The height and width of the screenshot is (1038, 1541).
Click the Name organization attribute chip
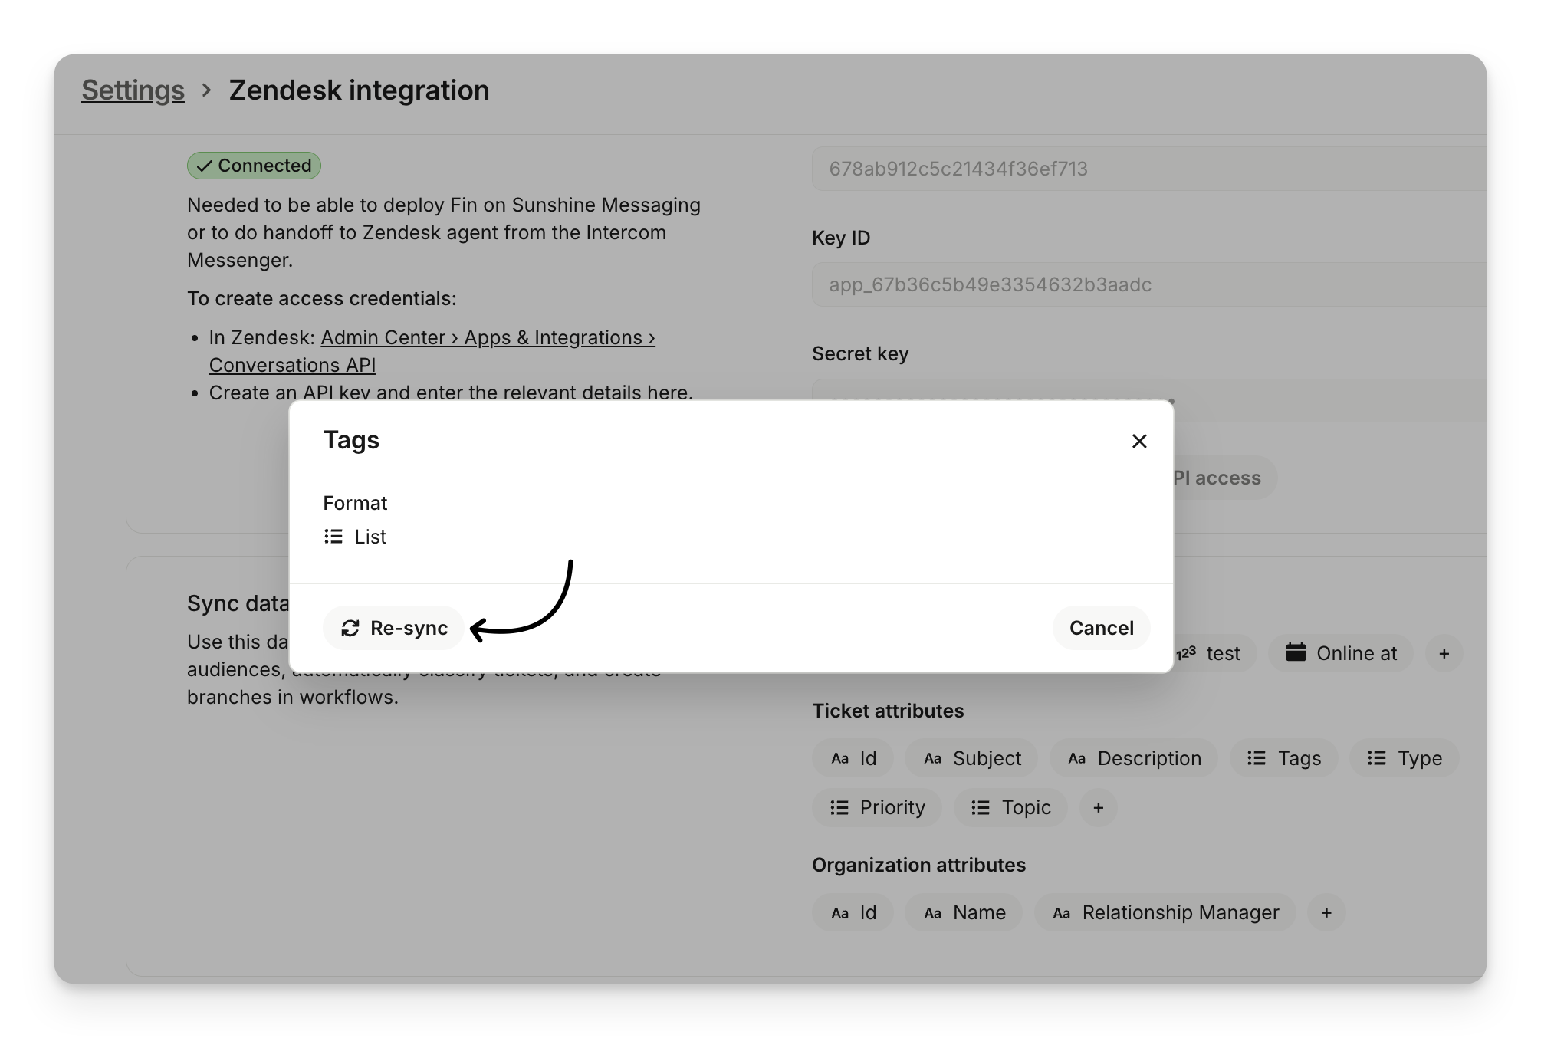(964, 912)
